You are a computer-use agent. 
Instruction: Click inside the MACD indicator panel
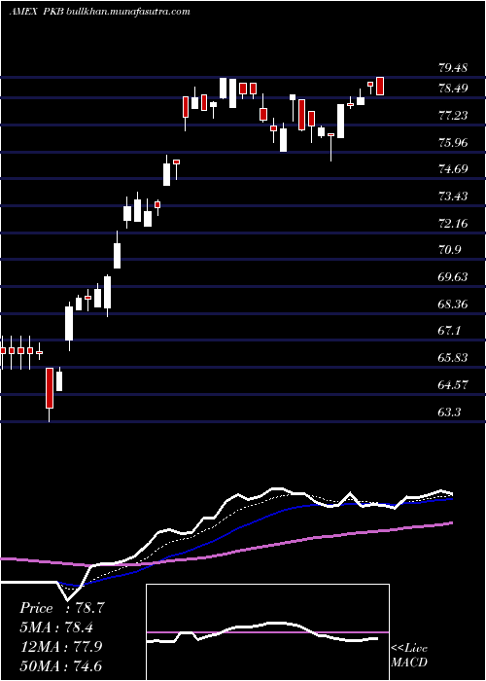point(267,632)
